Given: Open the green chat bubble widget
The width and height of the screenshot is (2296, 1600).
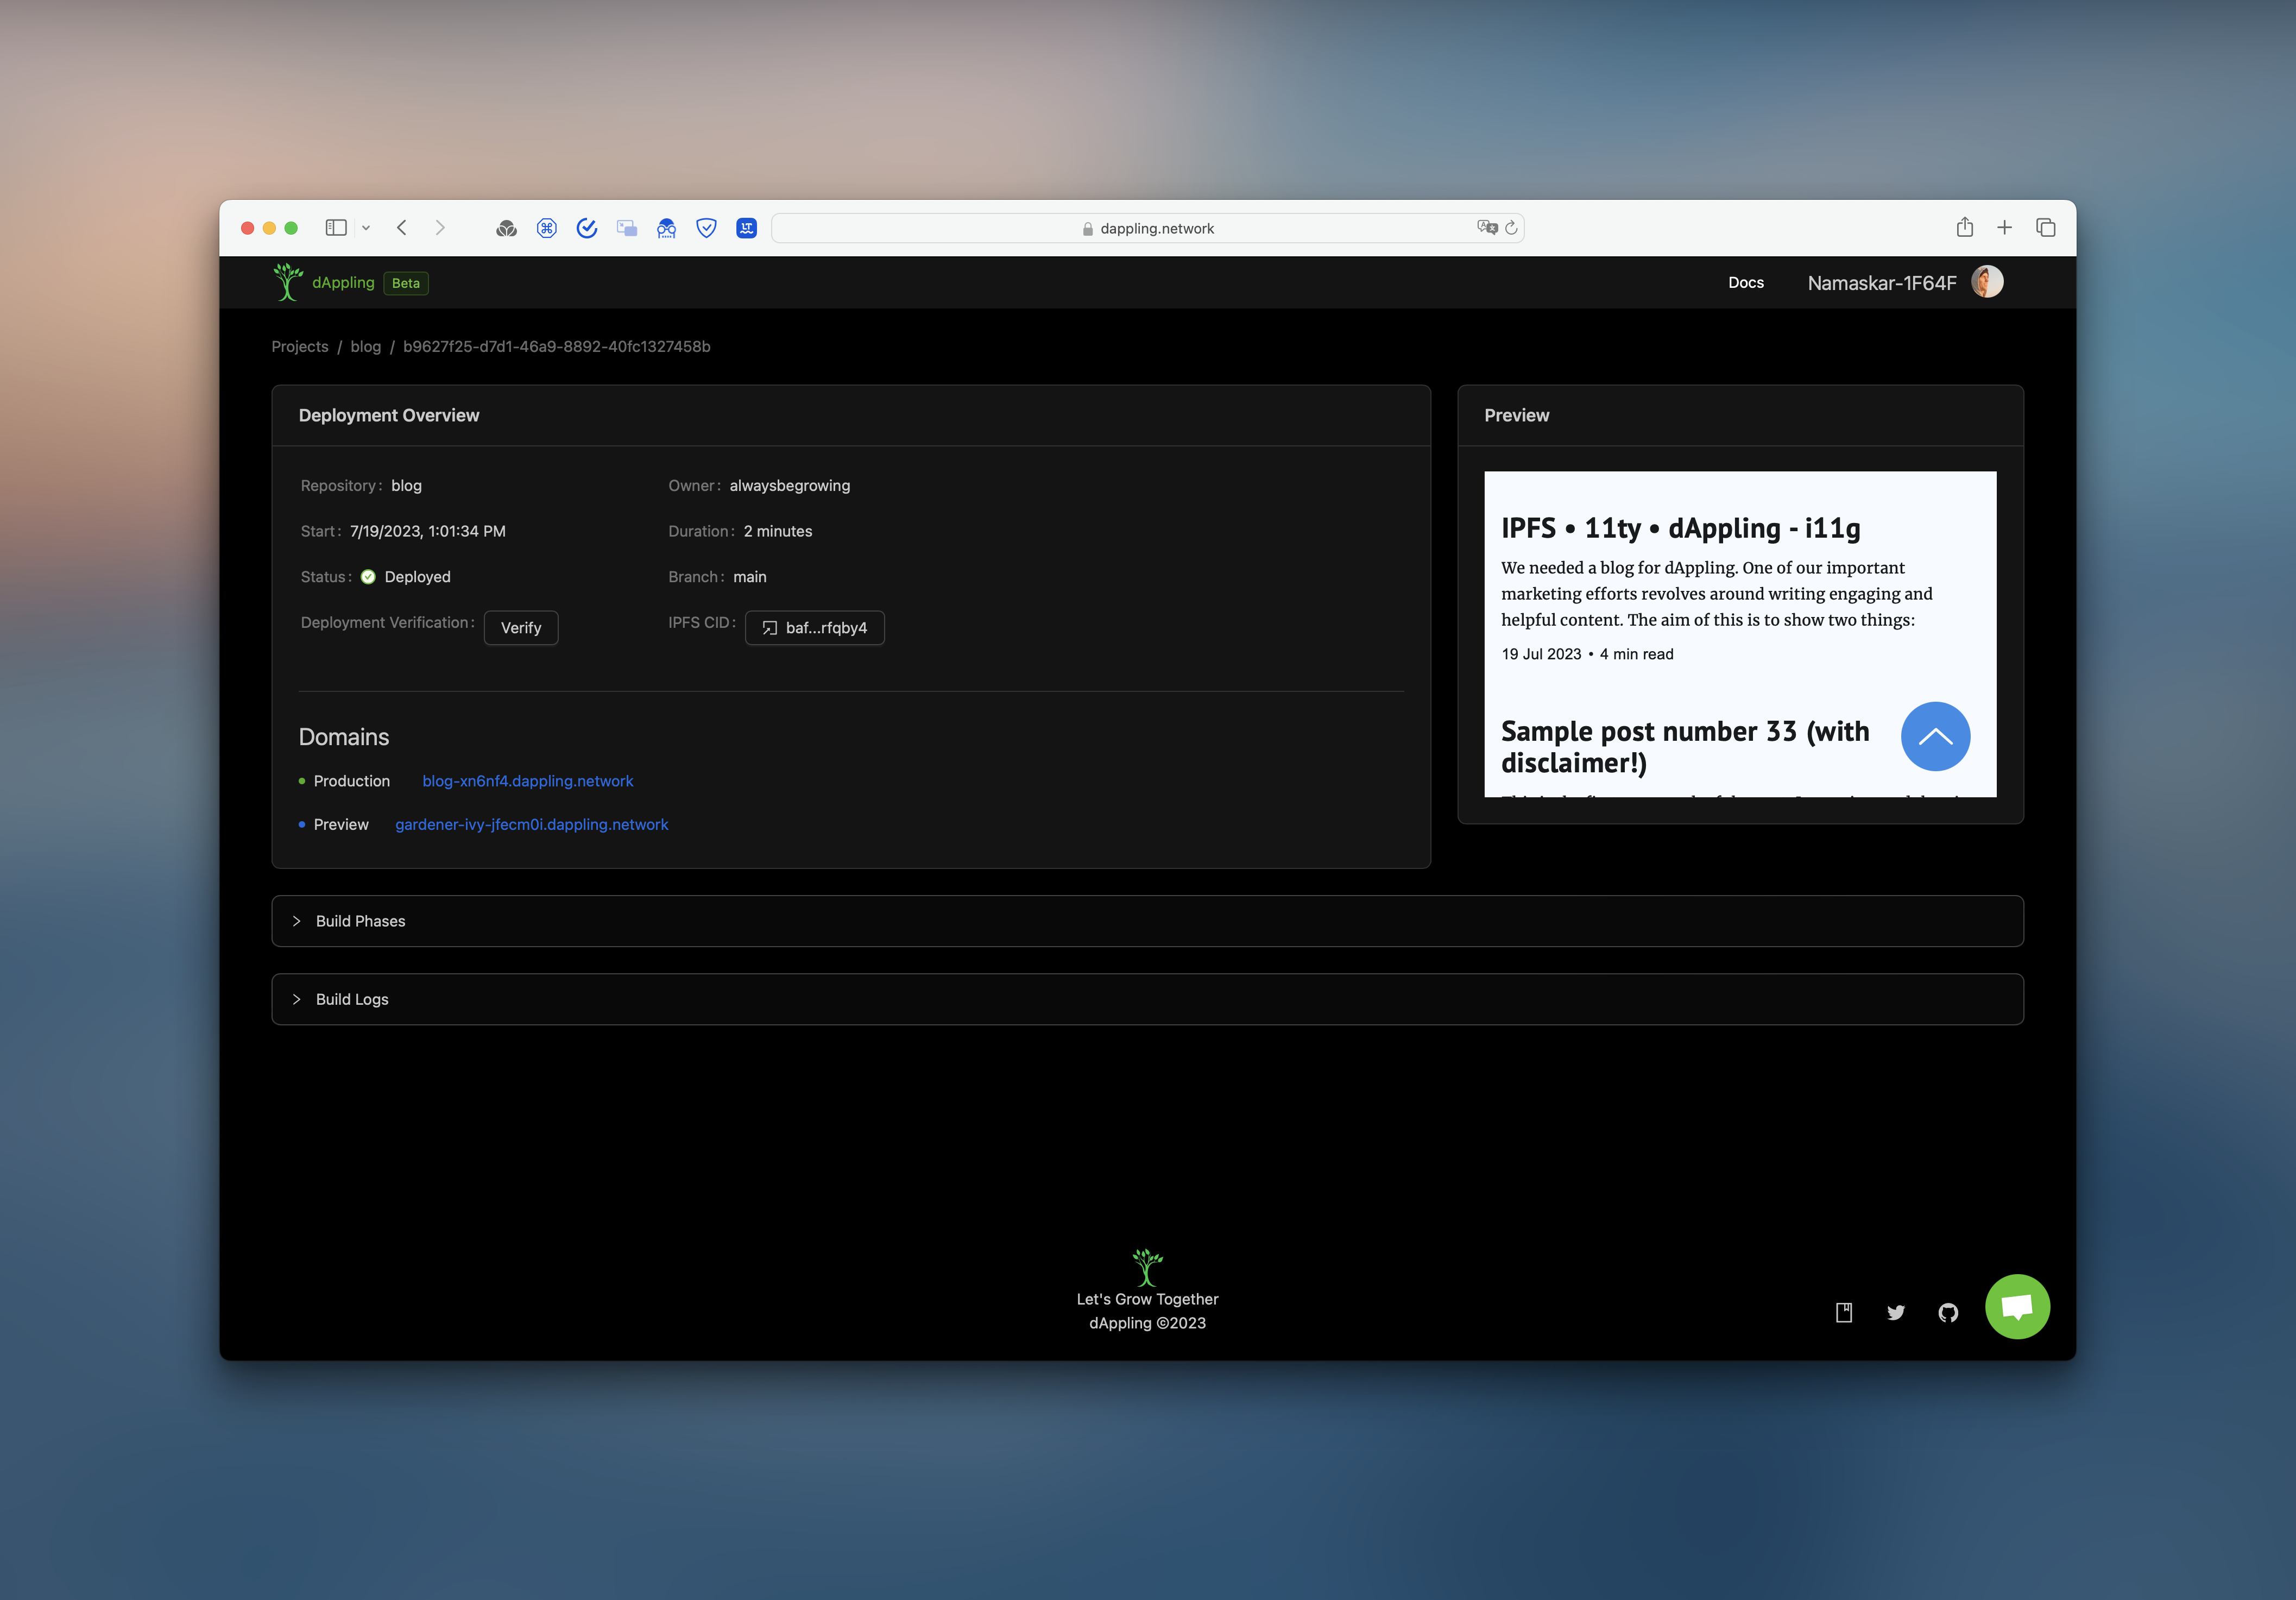Looking at the screenshot, I should click(2017, 1306).
